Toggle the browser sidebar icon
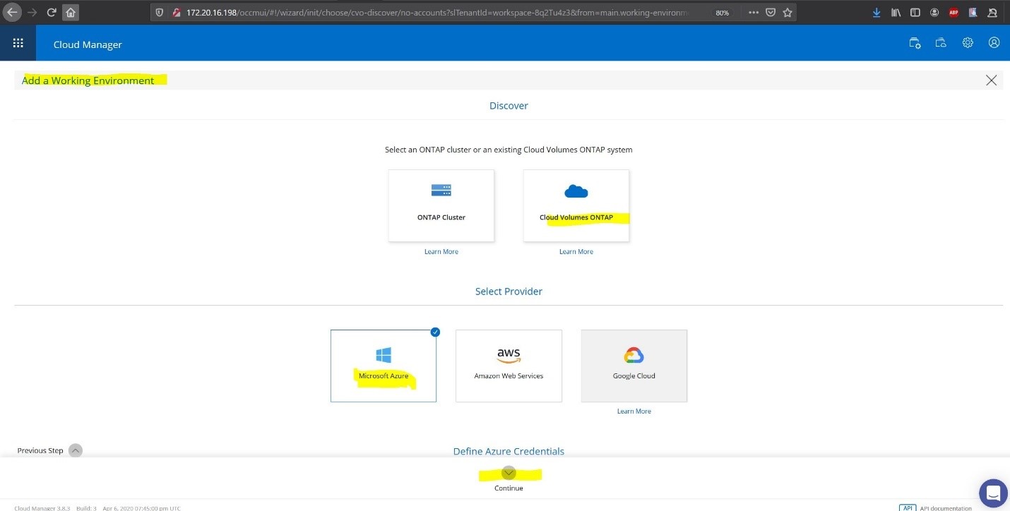This screenshot has height=511, width=1010. coord(915,13)
